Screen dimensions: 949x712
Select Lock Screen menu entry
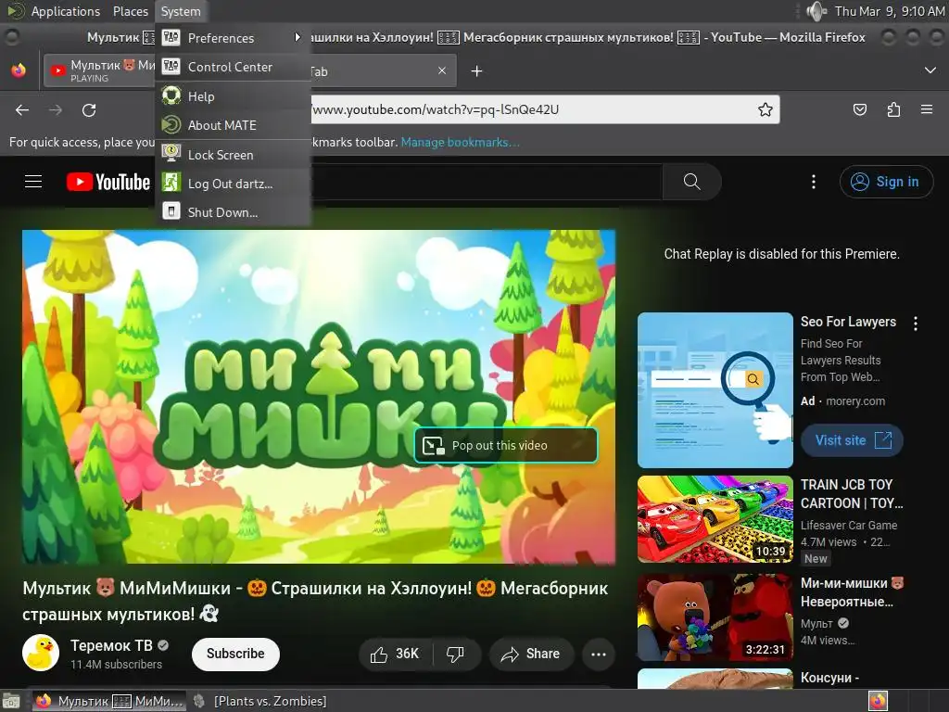(x=233, y=155)
